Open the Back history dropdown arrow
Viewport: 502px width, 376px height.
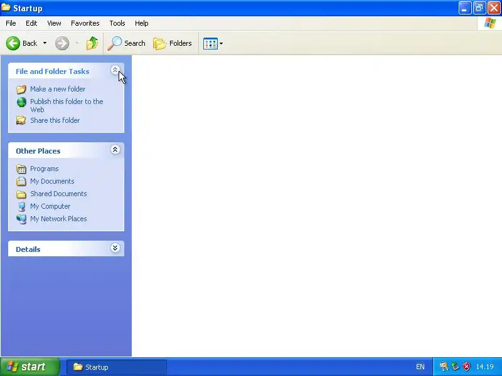point(45,43)
